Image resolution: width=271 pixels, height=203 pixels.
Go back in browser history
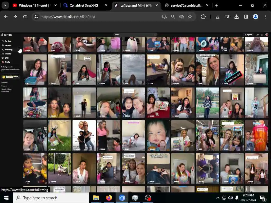6,17
